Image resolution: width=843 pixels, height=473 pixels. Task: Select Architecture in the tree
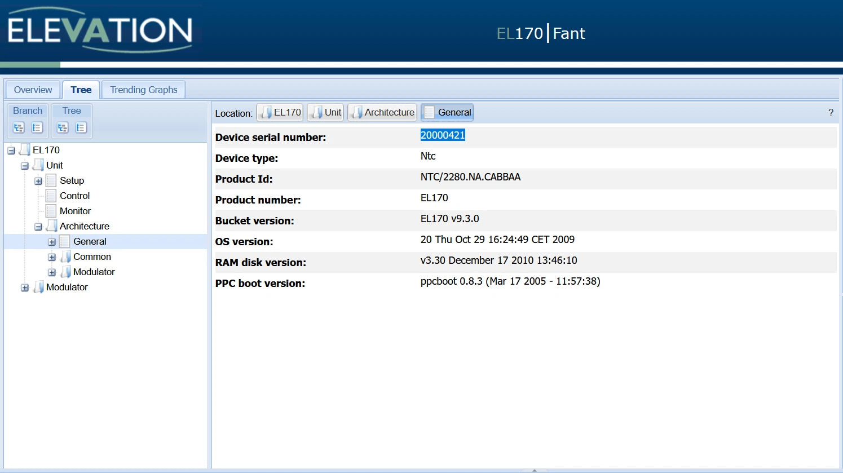coord(85,226)
